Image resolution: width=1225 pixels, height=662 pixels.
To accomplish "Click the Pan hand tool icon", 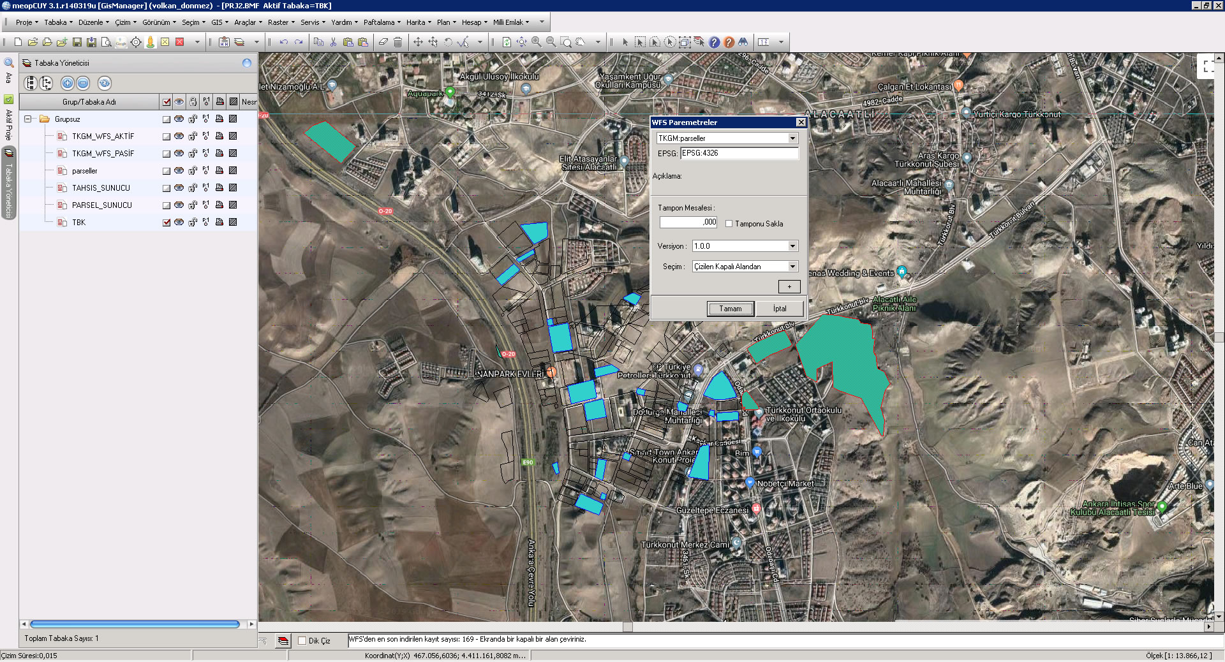I will tap(581, 42).
